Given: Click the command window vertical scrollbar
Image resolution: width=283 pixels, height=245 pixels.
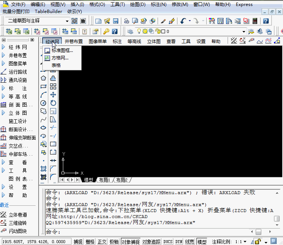Looking at the screenshot, I should [x=277, y=219].
